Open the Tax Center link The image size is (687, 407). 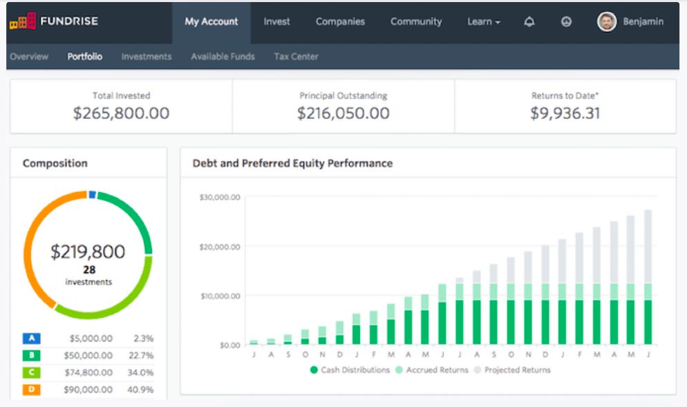tap(296, 57)
